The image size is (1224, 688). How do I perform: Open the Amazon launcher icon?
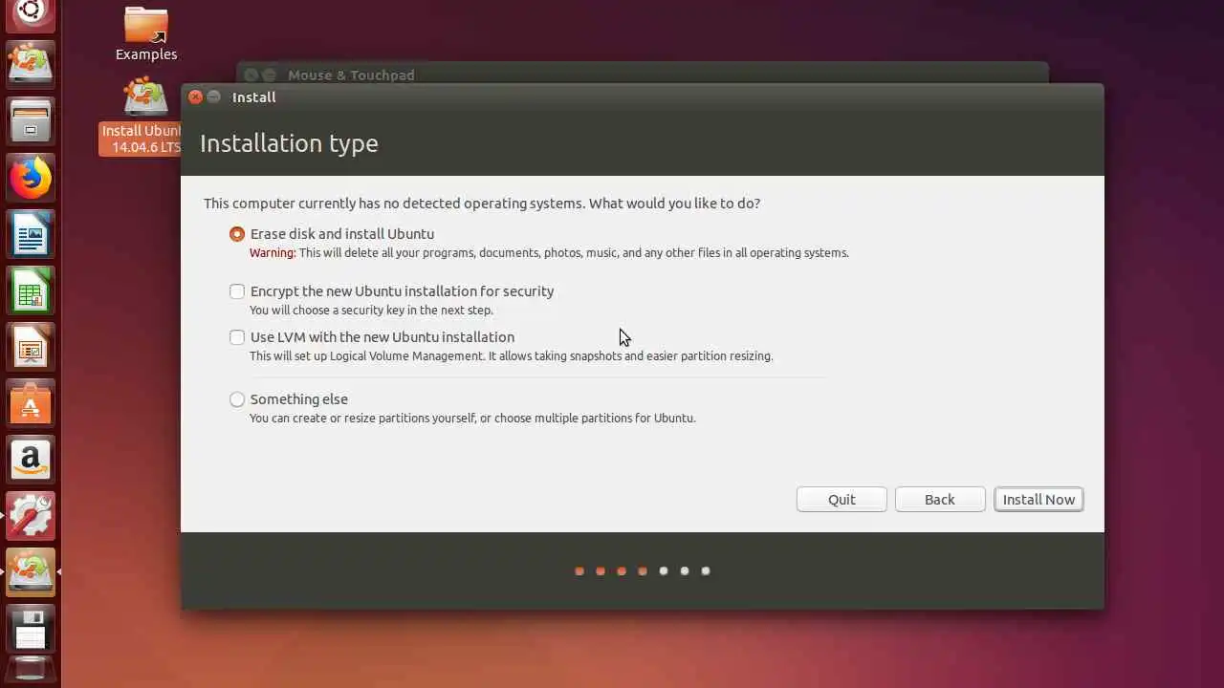pos(31,460)
